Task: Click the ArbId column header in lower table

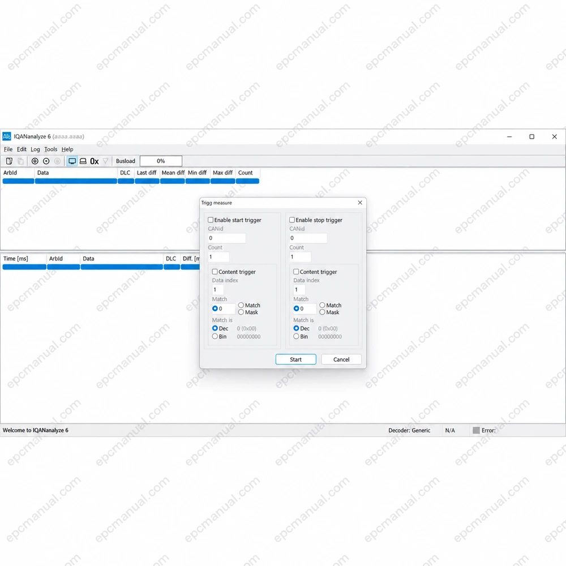Action: 63,259
